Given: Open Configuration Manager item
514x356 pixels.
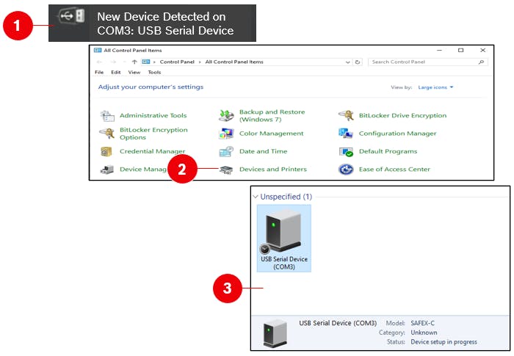Looking at the screenshot, I should (346, 134).
